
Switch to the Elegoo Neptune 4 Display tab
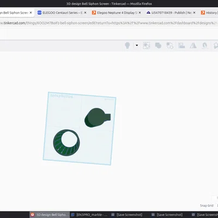[117, 13]
